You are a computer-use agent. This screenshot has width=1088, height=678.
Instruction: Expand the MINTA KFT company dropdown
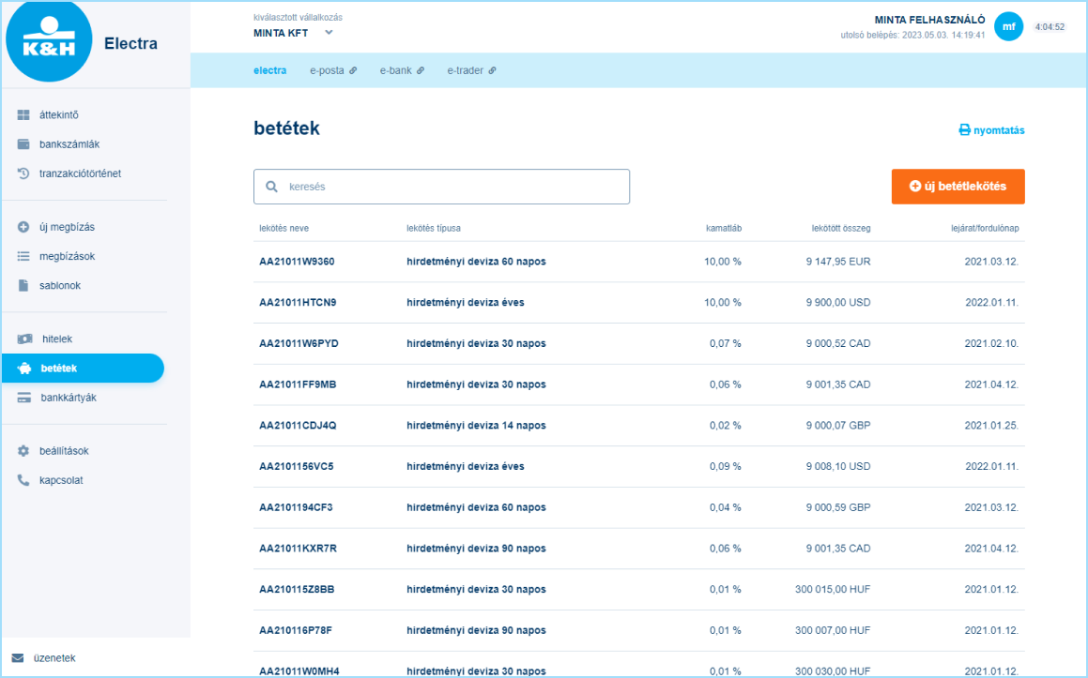click(x=329, y=33)
